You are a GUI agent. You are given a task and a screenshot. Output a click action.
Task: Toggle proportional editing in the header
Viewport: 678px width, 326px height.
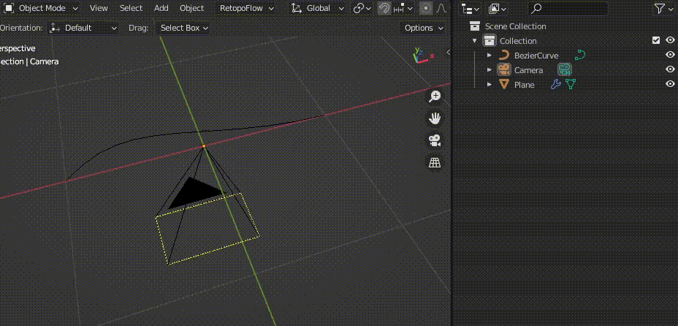pos(425,9)
